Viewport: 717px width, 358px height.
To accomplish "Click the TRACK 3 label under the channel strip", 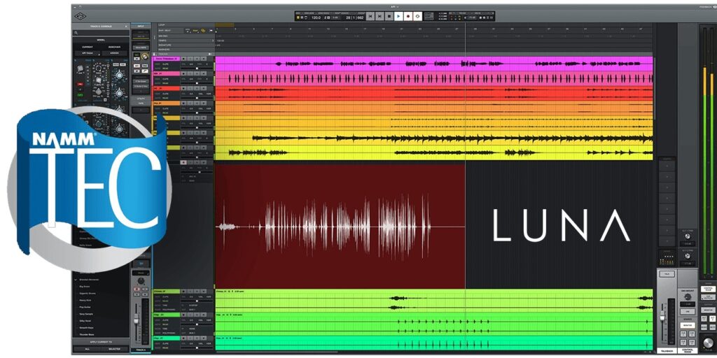I will click(140, 350).
